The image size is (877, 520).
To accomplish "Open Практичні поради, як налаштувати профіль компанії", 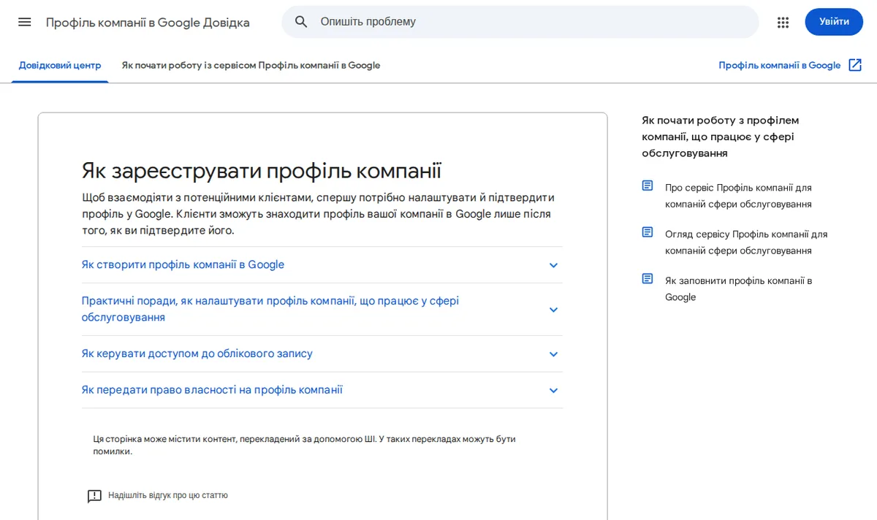I will click(270, 309).
